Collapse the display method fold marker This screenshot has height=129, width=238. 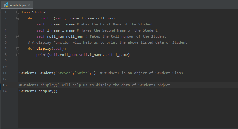click(x=18, y=49)
